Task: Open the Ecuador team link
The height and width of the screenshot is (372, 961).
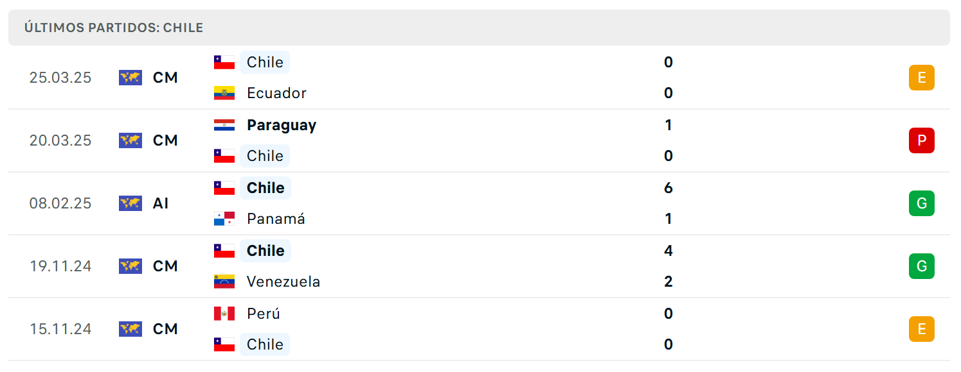Action: pos(276,93)
